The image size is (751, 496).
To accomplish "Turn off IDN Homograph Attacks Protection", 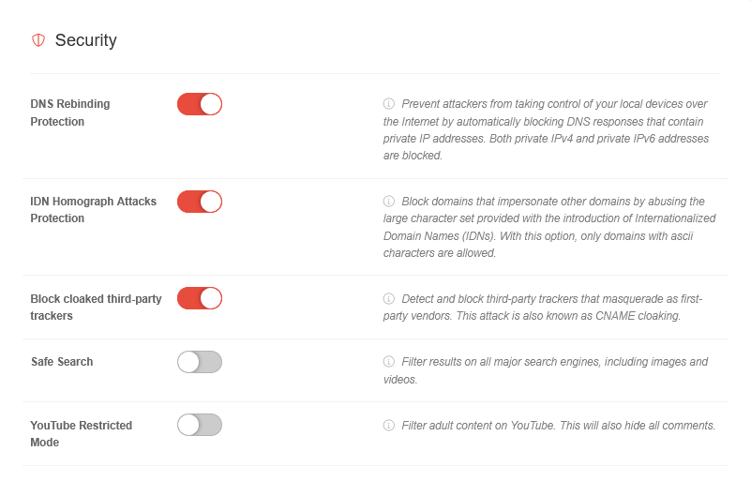I will [x=200, y=202].
